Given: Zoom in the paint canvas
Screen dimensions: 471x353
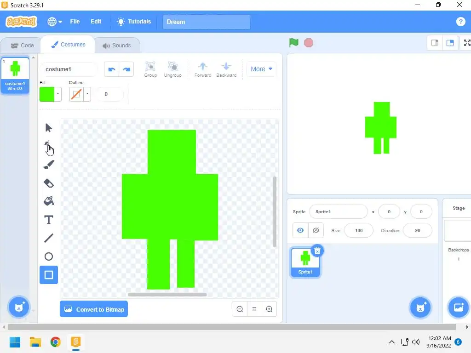Looking at the screenshot, I should (x=269, y=309).
